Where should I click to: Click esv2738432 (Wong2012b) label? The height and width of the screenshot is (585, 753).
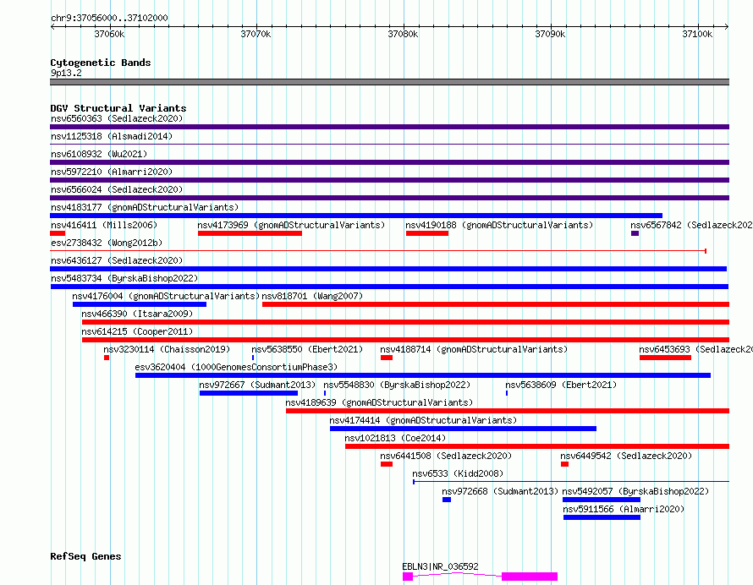pyautogui.click(x=107, y=243)
